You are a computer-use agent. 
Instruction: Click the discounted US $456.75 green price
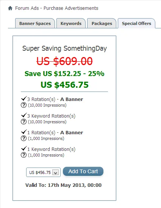(x=64, y=85)
